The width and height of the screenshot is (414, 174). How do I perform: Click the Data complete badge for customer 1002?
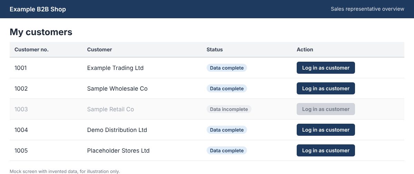tap(227, 89)
